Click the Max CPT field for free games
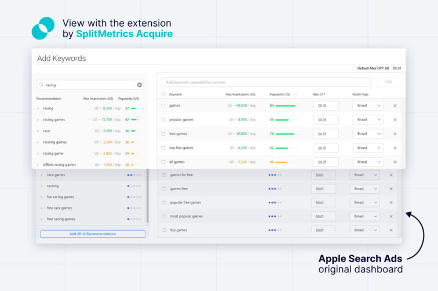 pos(326,134)
